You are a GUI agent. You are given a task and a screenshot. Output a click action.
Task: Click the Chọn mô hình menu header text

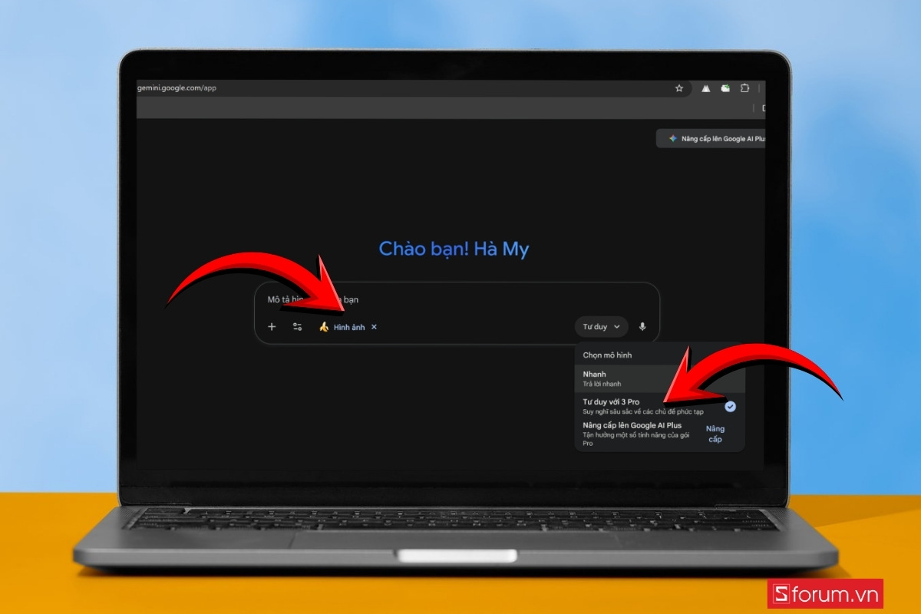click(x=606, y=355)
